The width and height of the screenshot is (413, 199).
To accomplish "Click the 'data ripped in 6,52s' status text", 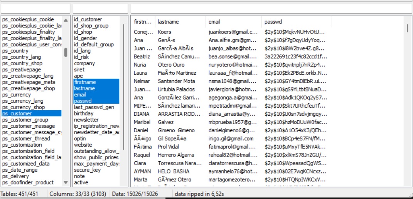I will pos(199,194).
